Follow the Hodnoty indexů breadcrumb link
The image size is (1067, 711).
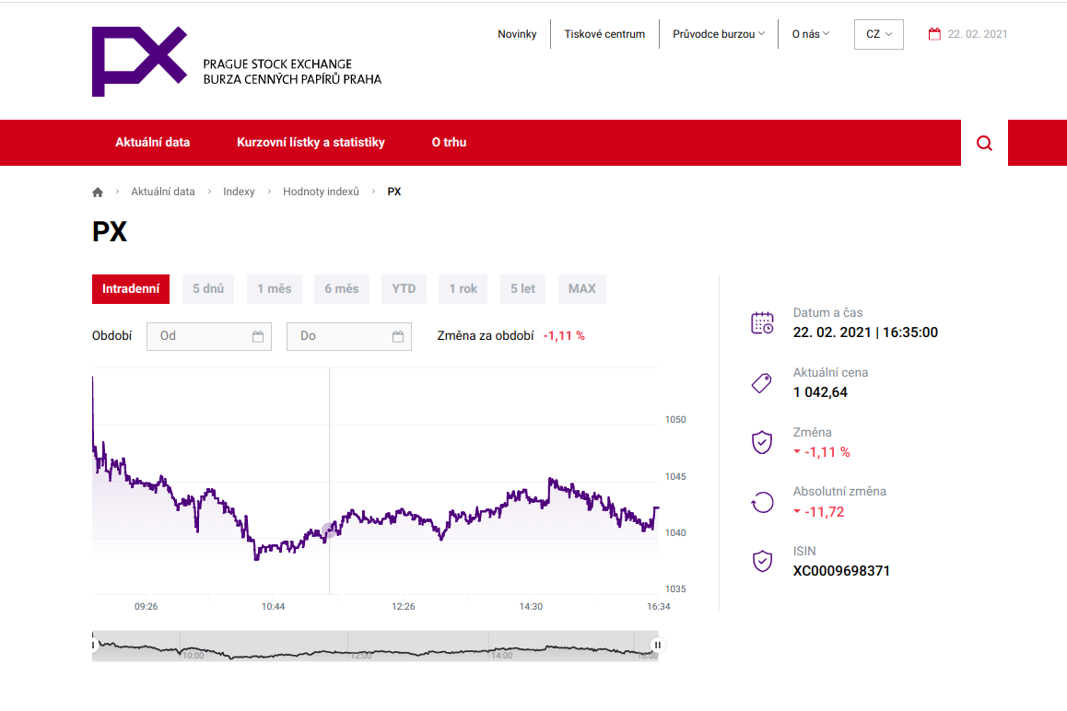321,191
